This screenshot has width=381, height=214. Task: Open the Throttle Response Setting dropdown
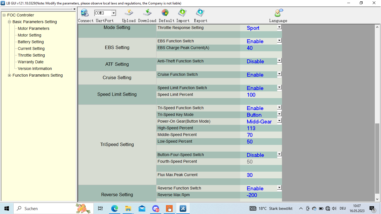coord(279,27)
